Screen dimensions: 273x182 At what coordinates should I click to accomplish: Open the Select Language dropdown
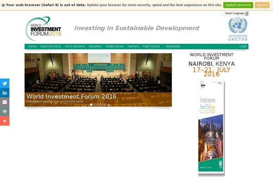pyautogui.click(x=234, y=13)
